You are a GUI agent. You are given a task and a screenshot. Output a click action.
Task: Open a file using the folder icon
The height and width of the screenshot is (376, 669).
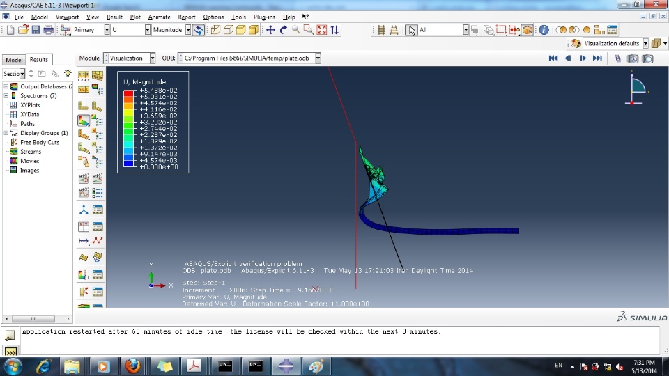[x=23, y=30]
